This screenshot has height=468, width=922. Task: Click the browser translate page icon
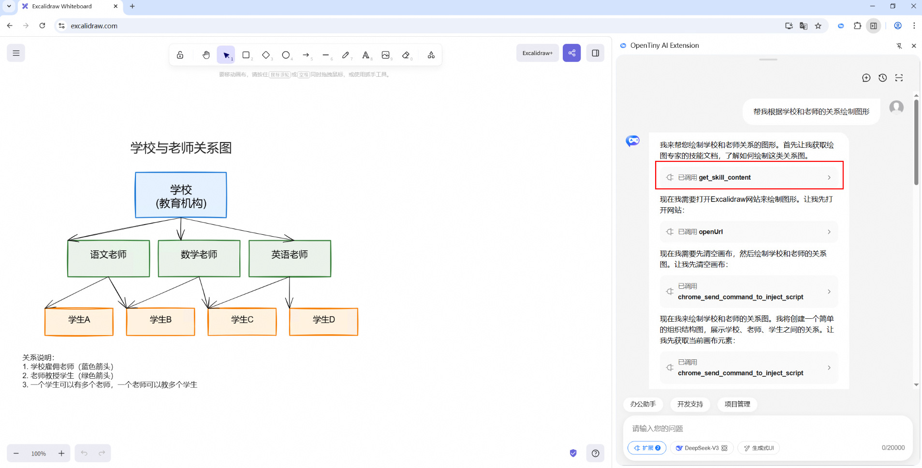804,26
